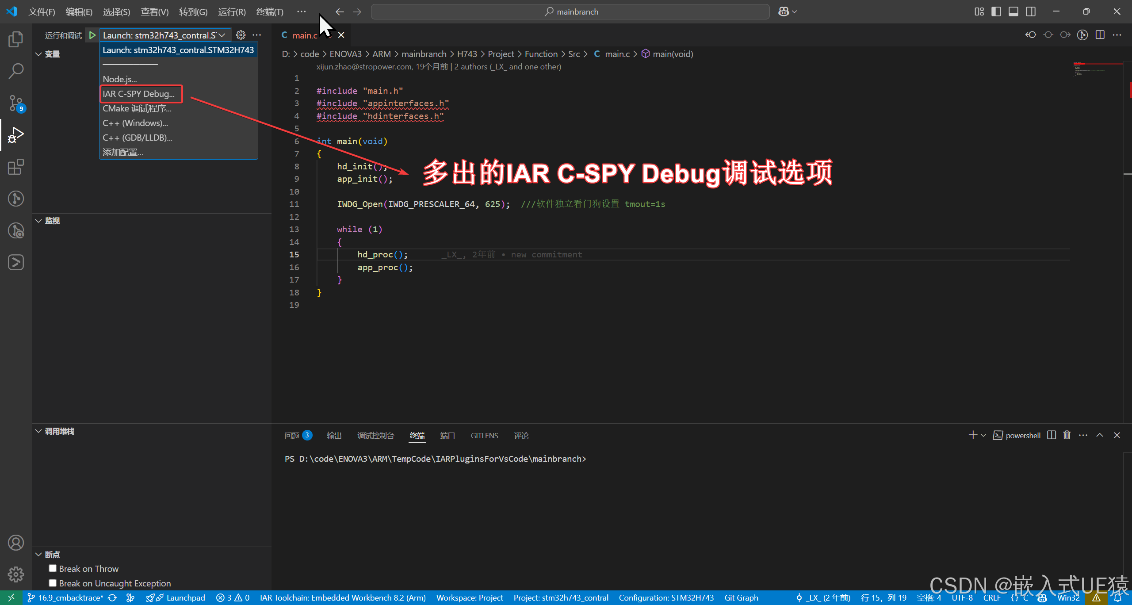The image size is (1132, 605).
Task: Open the Explorer view in activity bar
Action: (16, 39)
